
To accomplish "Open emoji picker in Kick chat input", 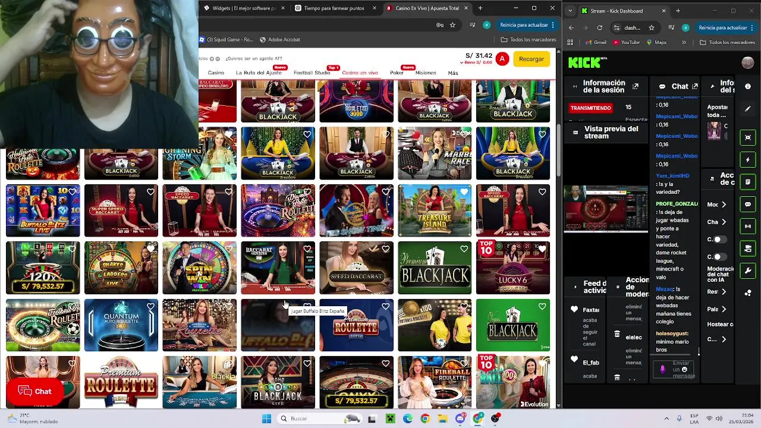I will point(685,370).
